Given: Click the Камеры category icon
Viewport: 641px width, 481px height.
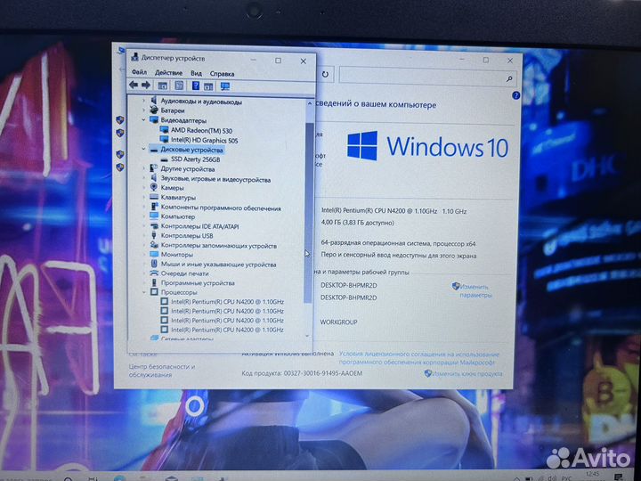Looking at the screenshot, I should tap(154, 187).
